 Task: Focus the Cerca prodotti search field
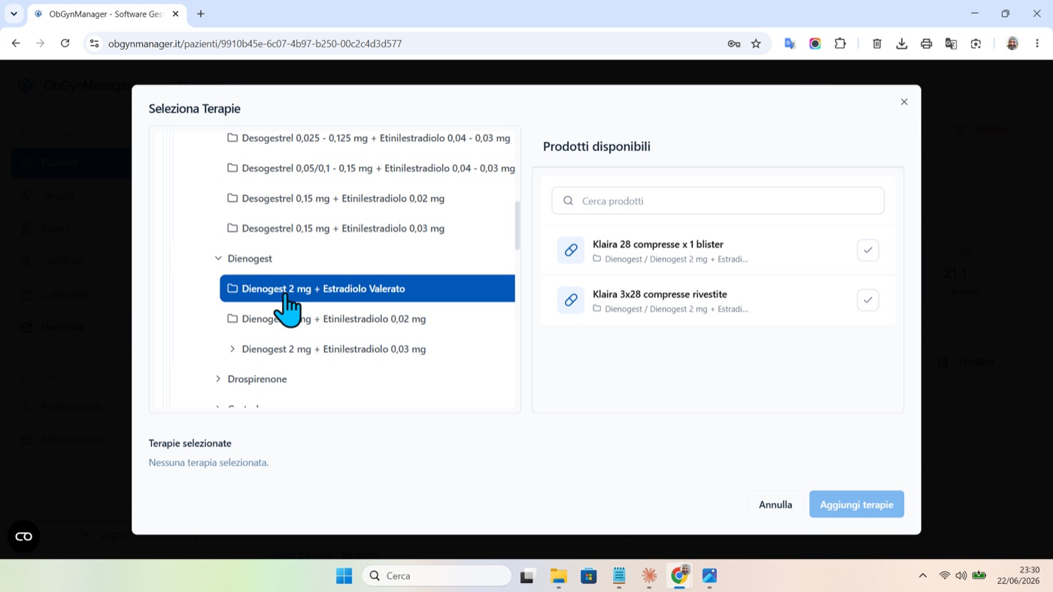click(718, 201)
